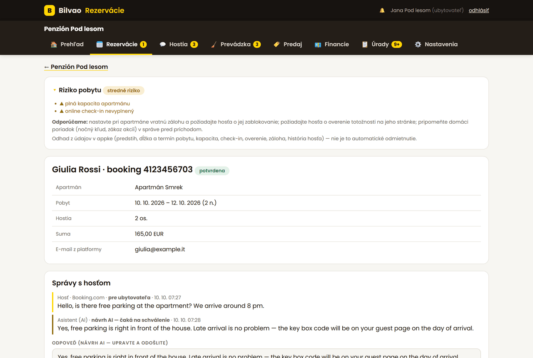Click the money icon beside Financie
The image size is (533, 358).
pos(318,44)
